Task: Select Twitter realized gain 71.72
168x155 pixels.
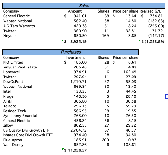Action: click(x=157, y=31)
